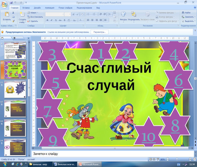Switch to the Анимация tab

click(x=50, y=8)
